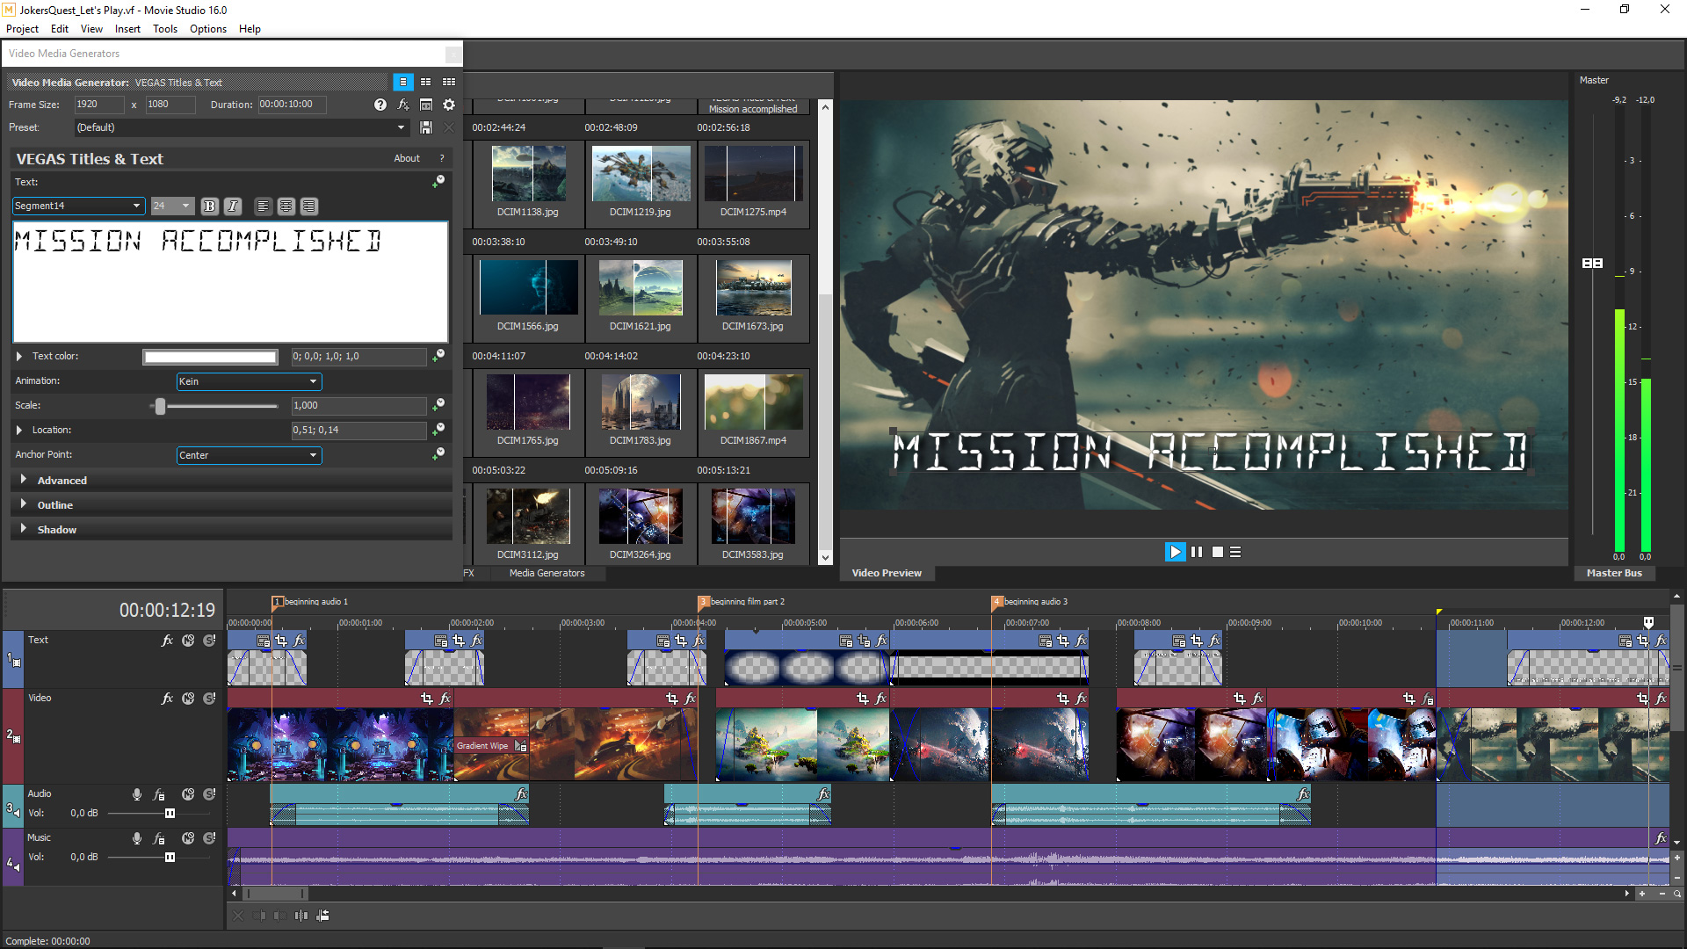
Task: Open the Anchor Point dropdown showing Center
Action: click(249, 455)
